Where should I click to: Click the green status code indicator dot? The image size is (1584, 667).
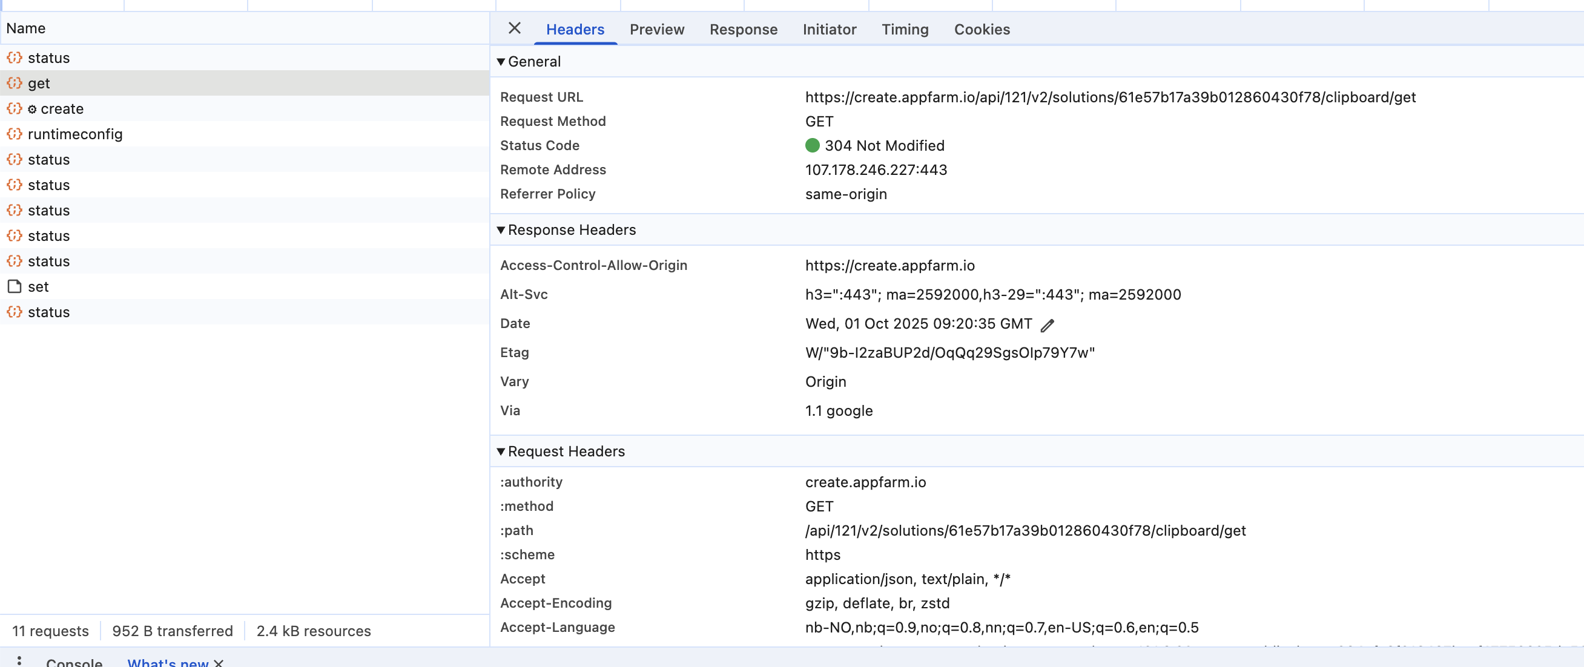point(813,146)
